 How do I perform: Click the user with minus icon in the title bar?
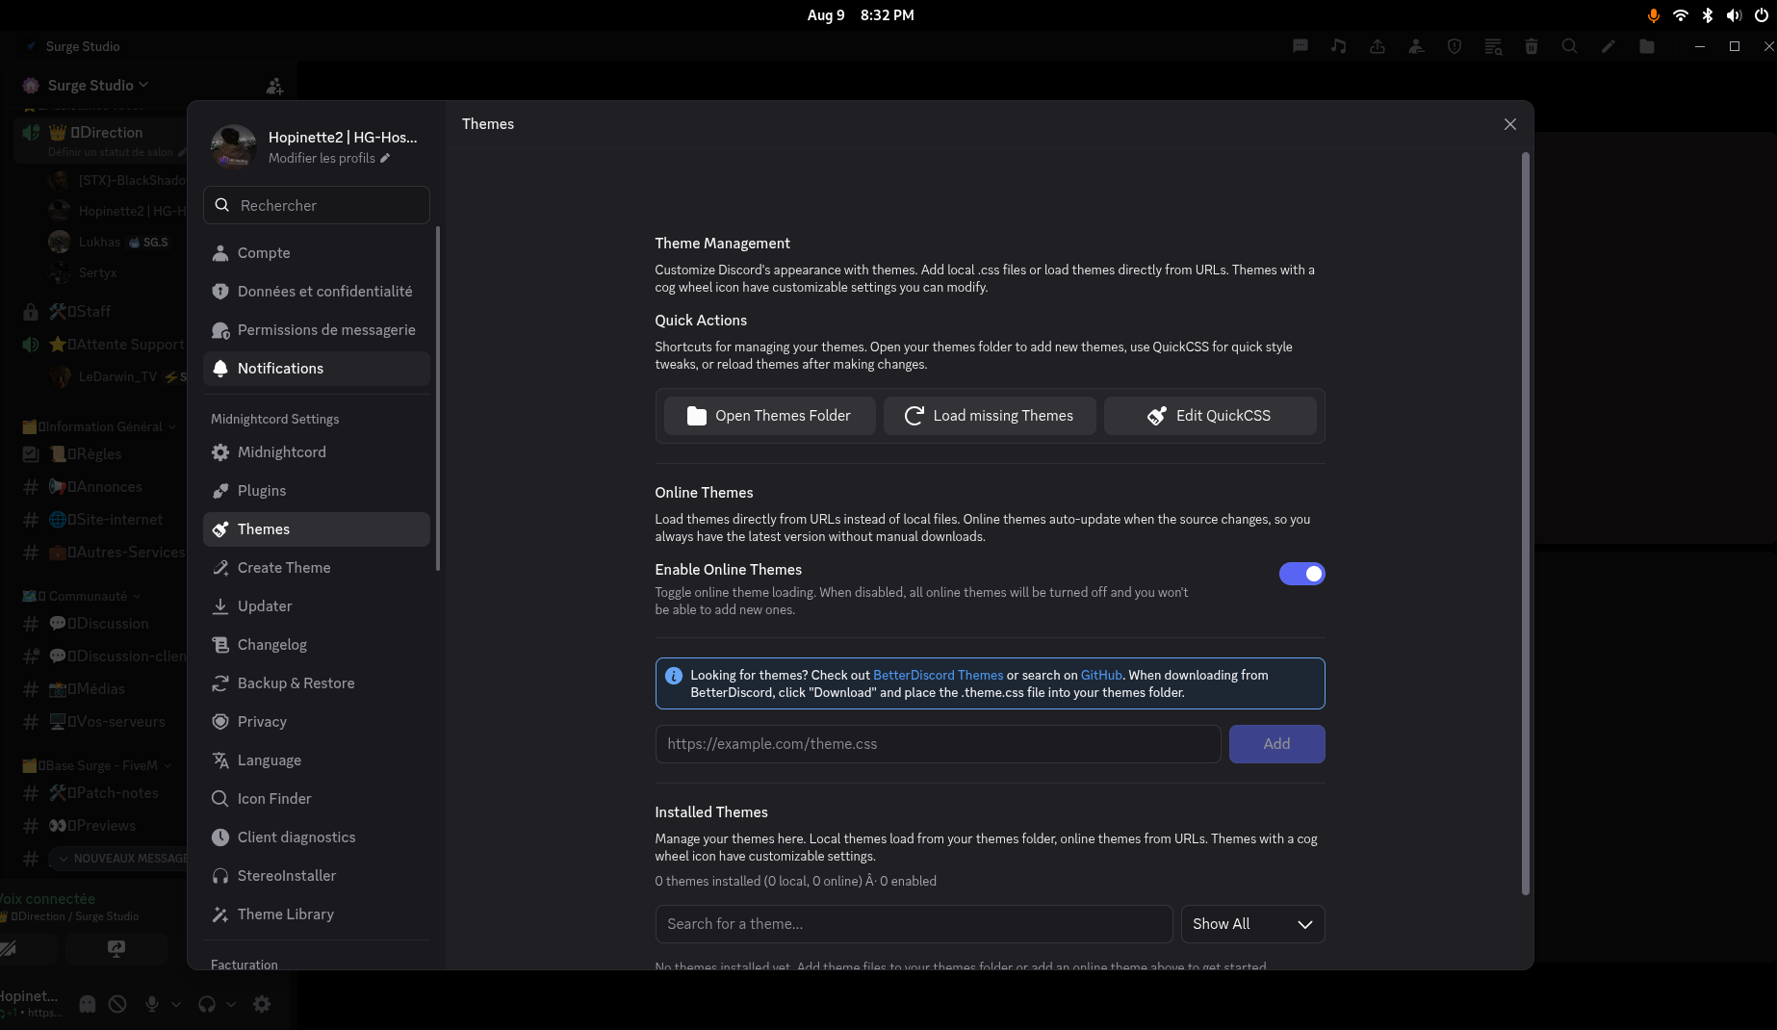(x=1416, y=46)
